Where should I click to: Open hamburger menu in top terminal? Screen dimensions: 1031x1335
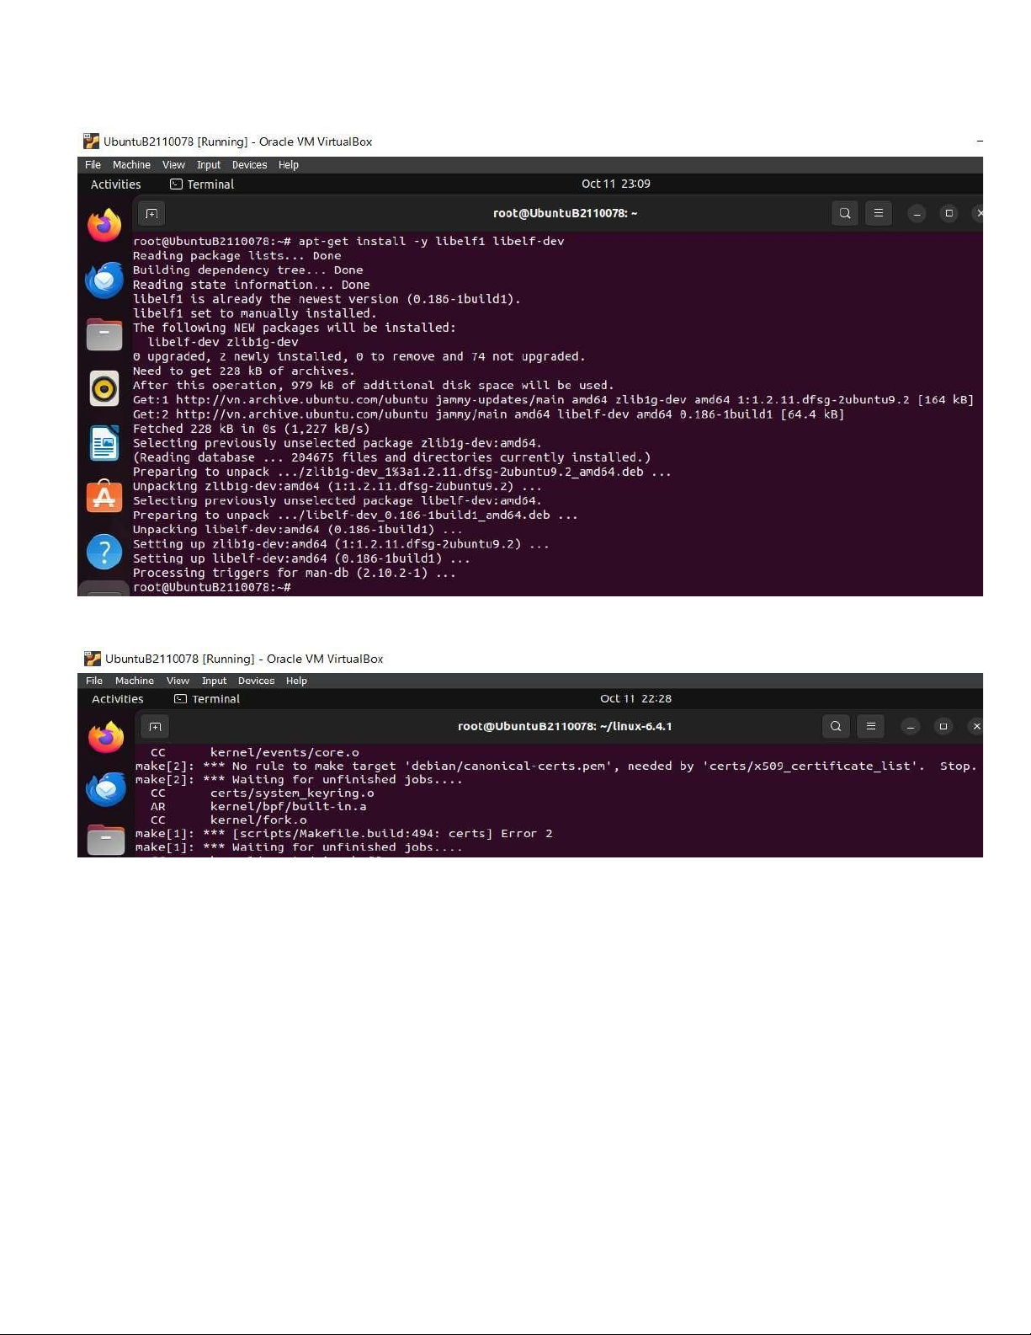tap(879, 213)
